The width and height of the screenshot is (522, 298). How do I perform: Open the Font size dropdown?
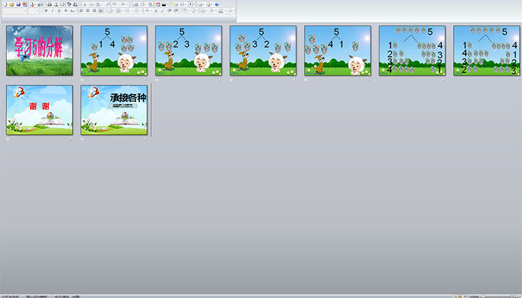tap(38, 11)
